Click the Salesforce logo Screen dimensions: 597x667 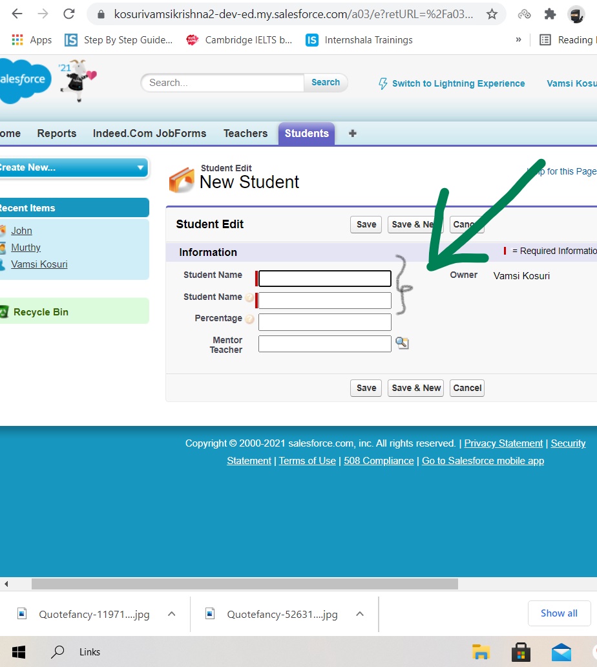pyautogui.click(x=25, y=81)
